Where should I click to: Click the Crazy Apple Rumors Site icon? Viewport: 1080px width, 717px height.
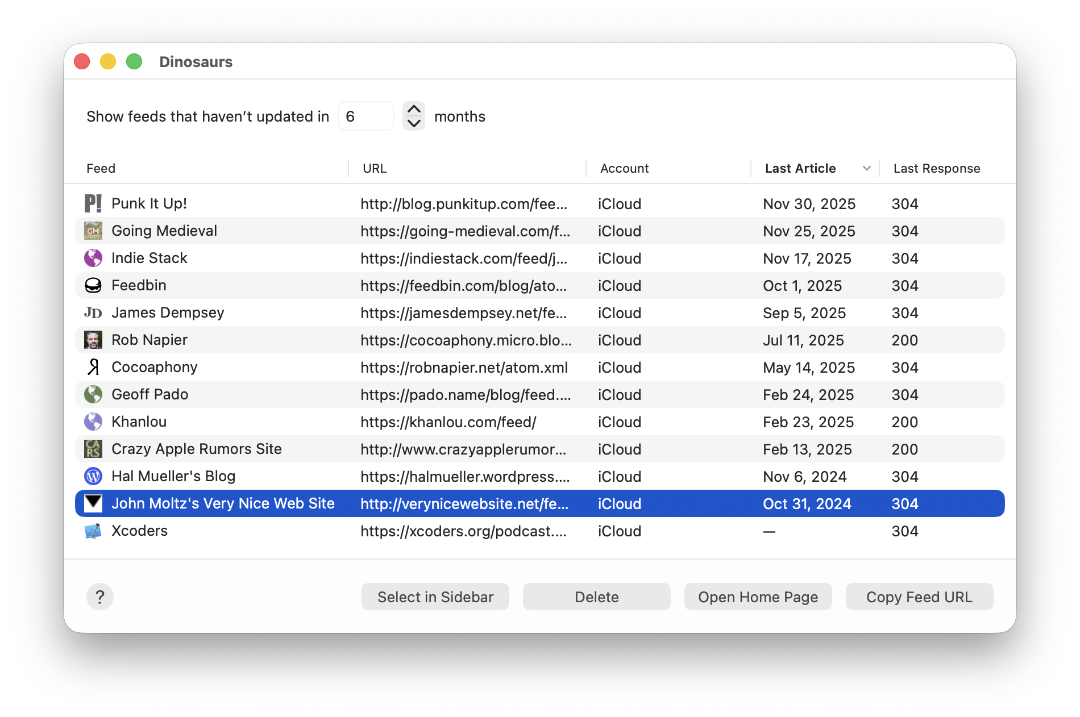click(93, 449)
